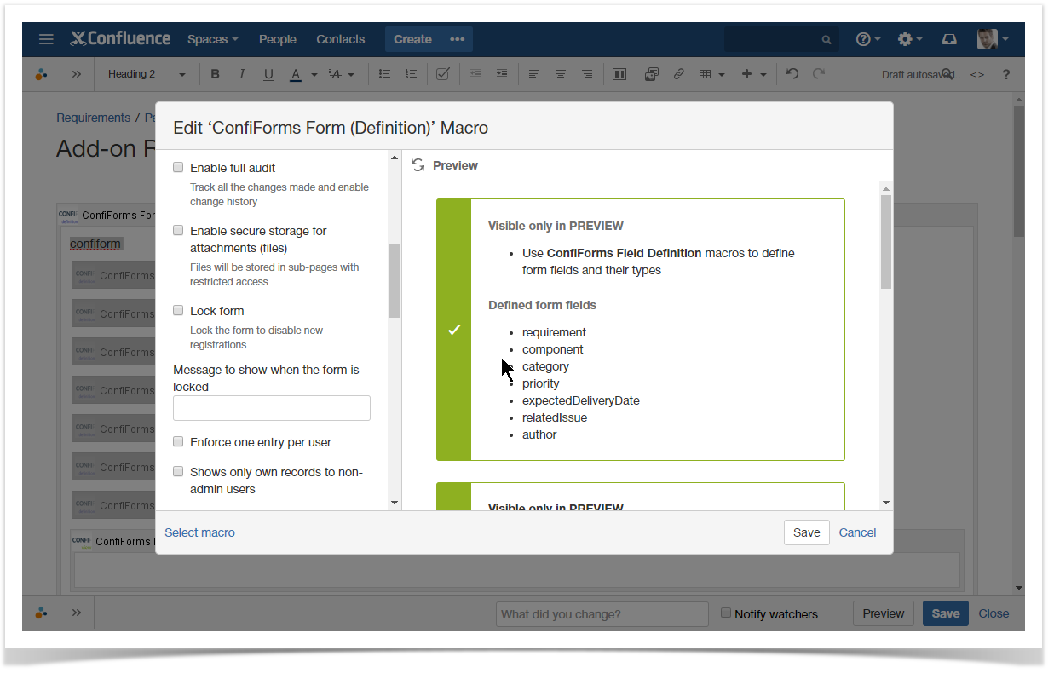This screenshot has height=673, width=1054.
Task: Open the People menu in the navbar
Action: point(277,39)
